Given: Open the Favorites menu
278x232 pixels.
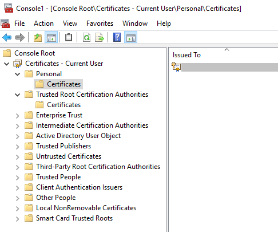Looking at the screenshot, I should point(100,23).
